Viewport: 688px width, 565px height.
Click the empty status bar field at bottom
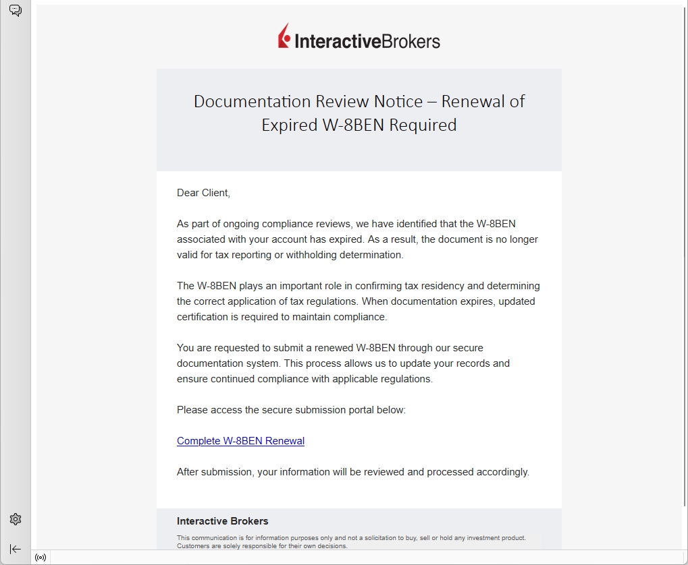click(365, 558)
